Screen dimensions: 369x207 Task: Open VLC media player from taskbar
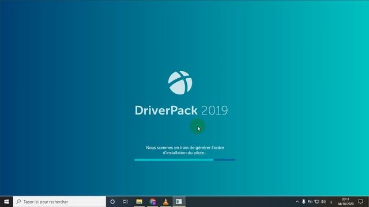pos(165,202)
